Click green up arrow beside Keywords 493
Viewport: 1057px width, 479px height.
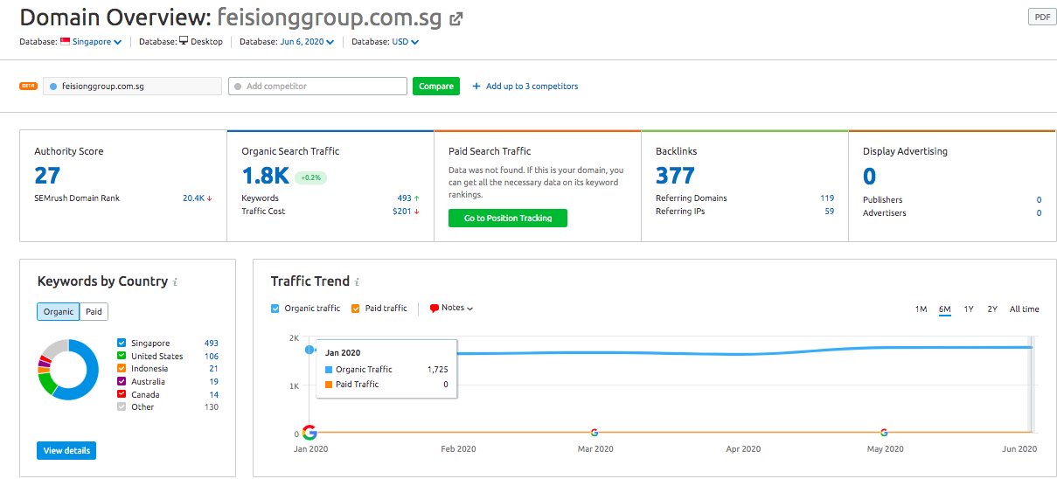pos(417,198)
